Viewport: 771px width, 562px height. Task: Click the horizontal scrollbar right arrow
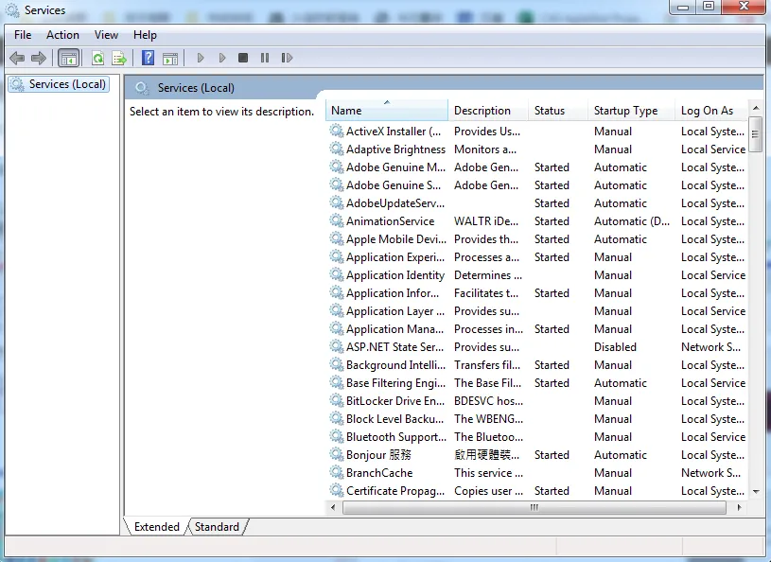[739, 507]
